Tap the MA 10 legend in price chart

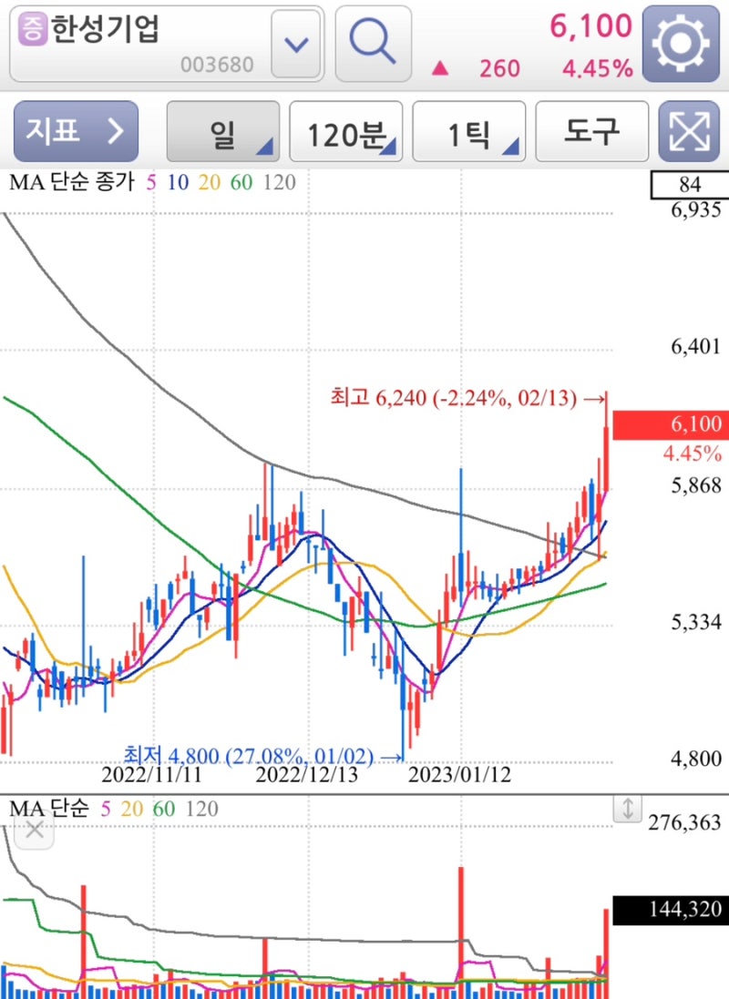coord(178,183)
